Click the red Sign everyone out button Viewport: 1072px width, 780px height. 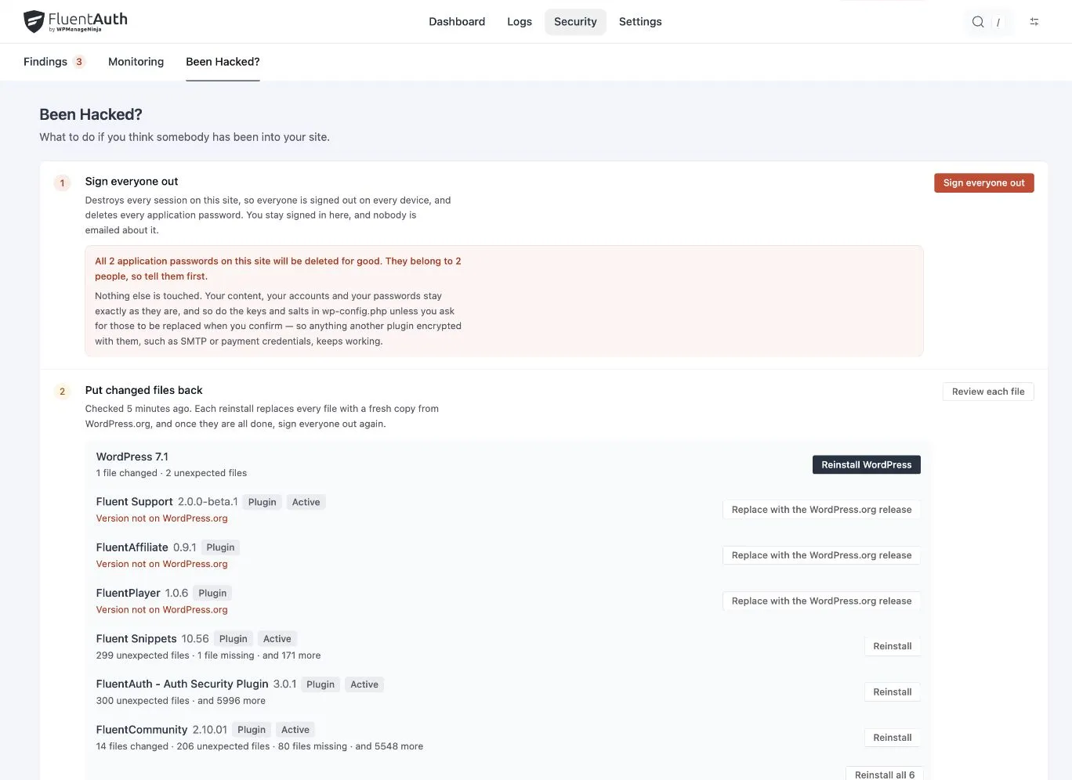[983, 183]
